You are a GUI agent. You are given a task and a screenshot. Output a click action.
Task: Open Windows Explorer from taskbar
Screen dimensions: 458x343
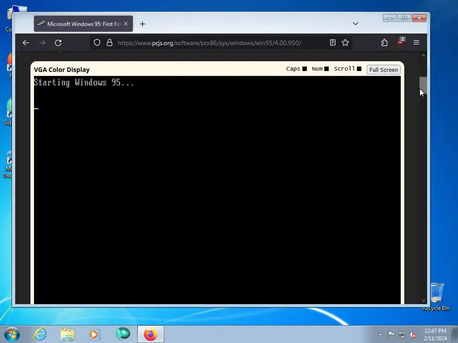click(68, 334)
